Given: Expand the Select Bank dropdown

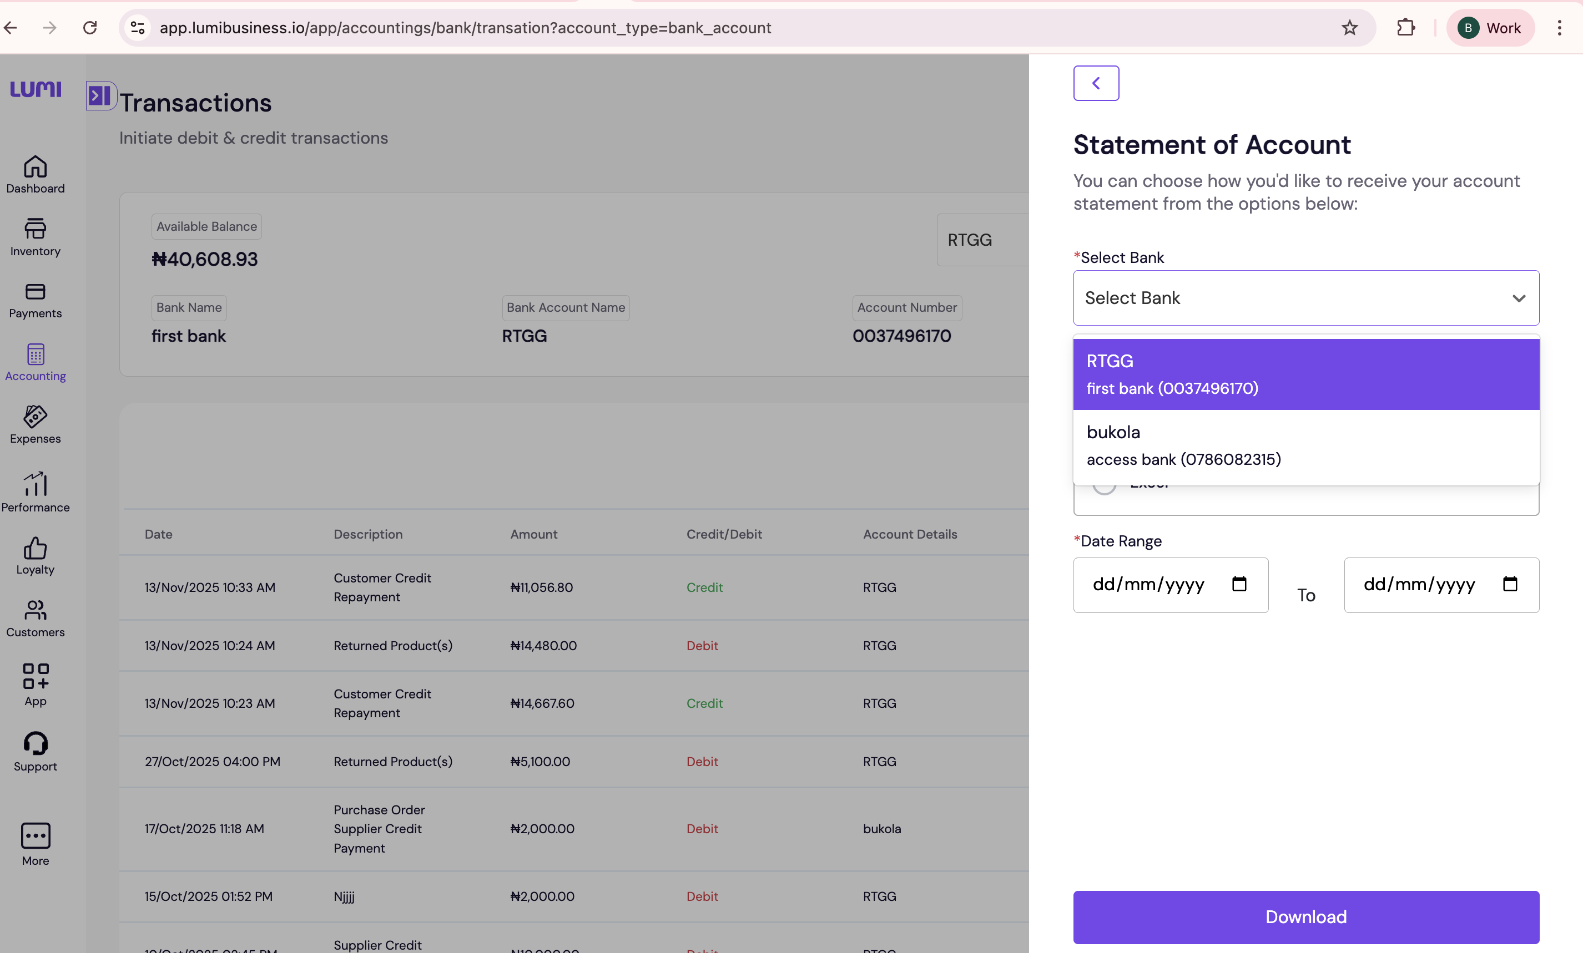Looking at the screenshot, I should pyautogui.click(x=1305, y=298).
